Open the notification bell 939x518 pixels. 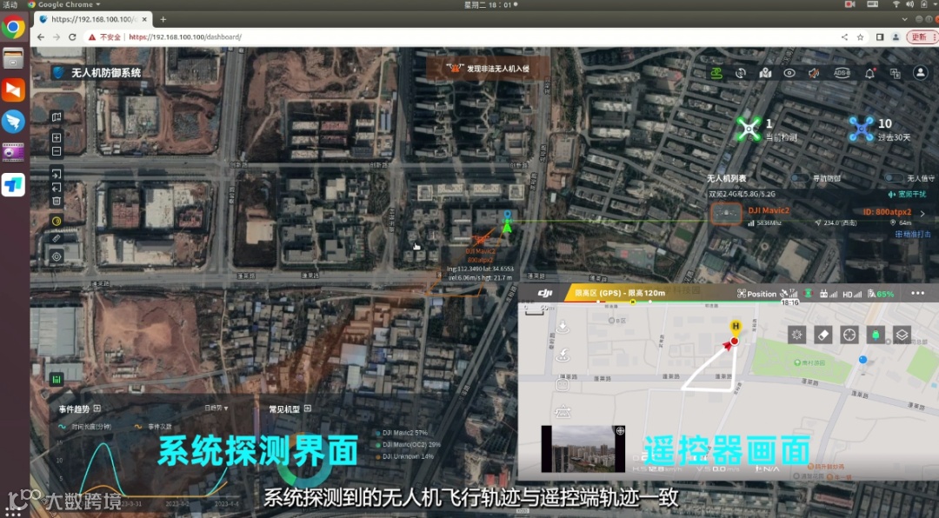(869, 73)
